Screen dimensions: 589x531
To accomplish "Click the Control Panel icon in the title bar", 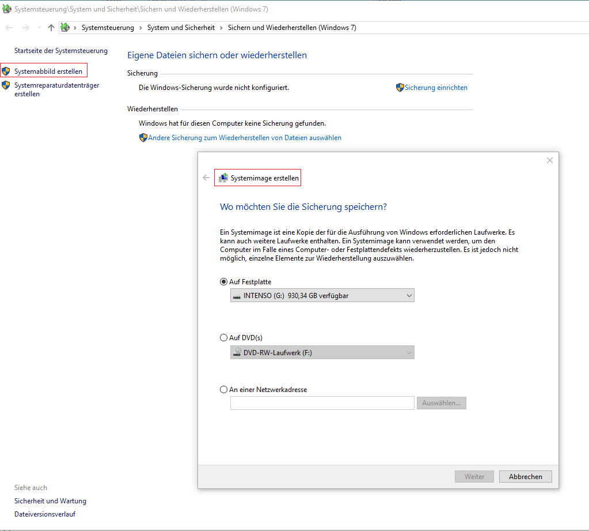I will click(7, 9).
